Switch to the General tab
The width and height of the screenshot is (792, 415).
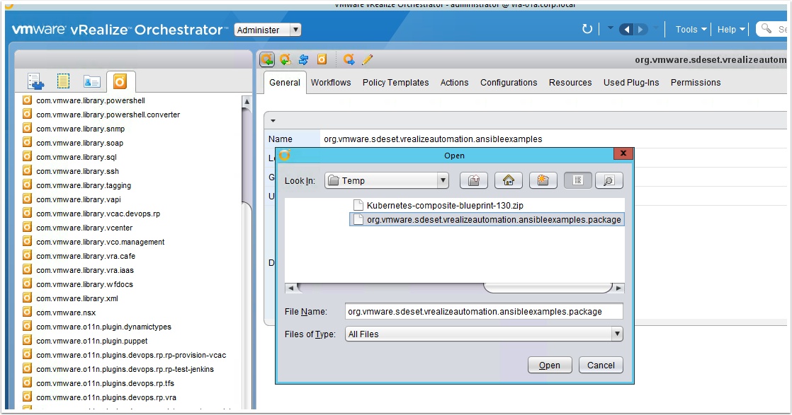click(285, 82)
